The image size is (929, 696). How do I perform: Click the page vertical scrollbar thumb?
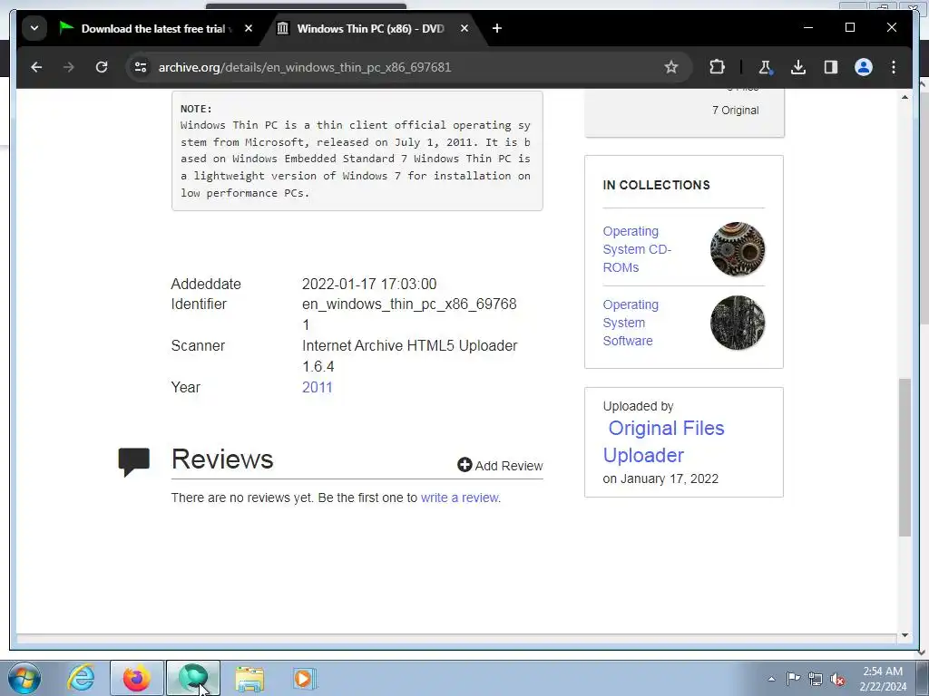(905, 457)
